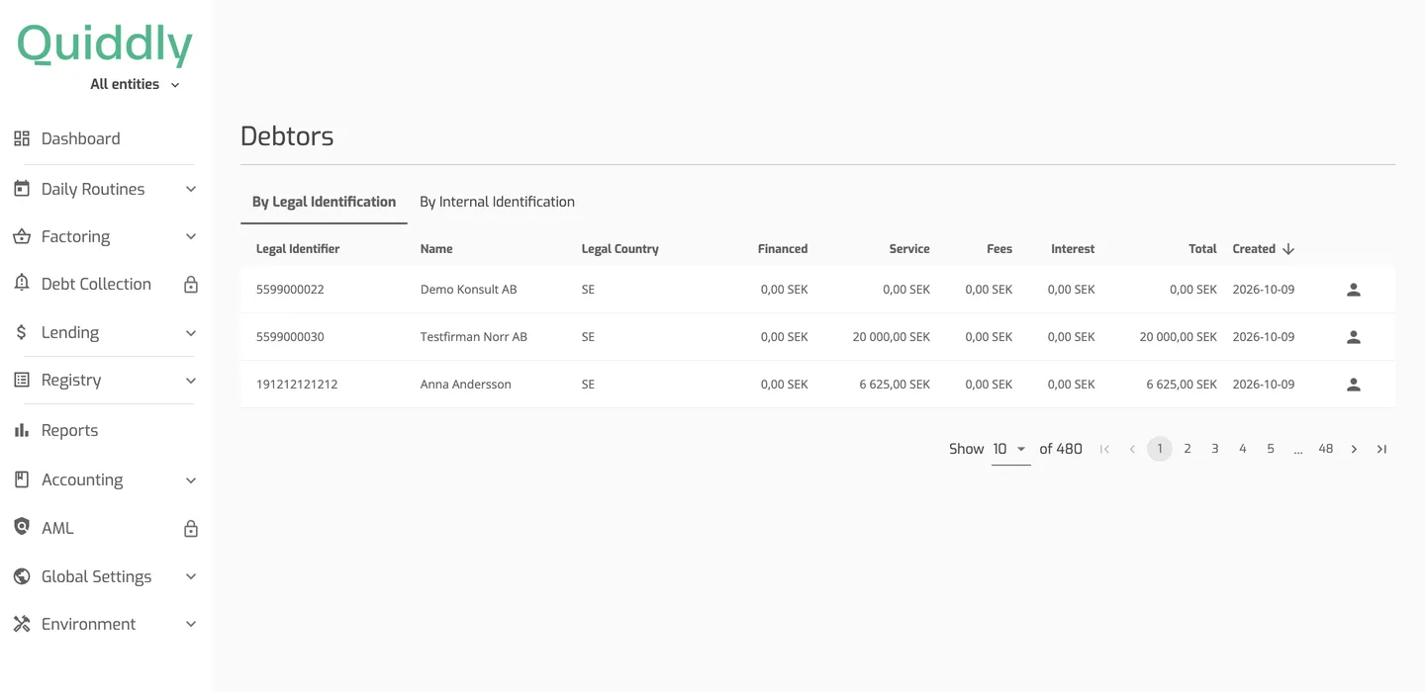This screenshot has width=1425, height=692.
Task: Sort by Total column header
Action: (1202, 249)
